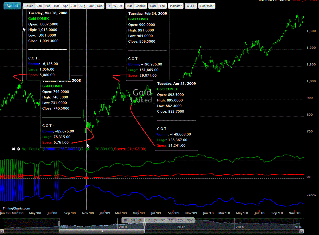The height and width of the screenshot is (235, 319).
Task: Choose Candle chart style
Action: 140,6
